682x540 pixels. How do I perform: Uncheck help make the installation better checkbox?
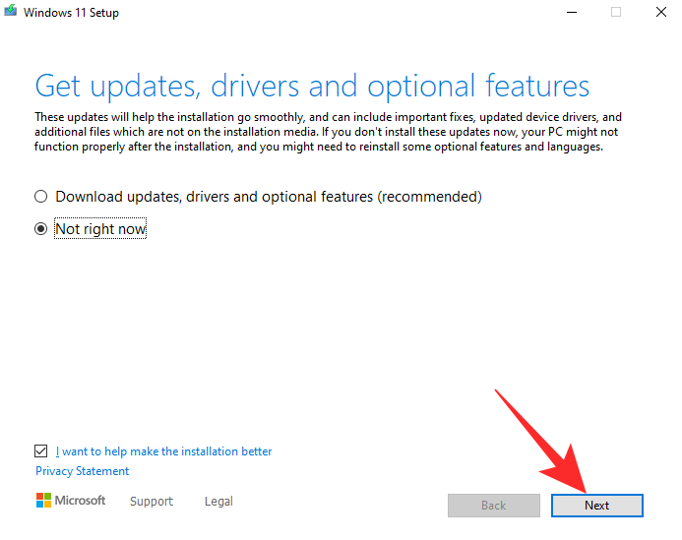41,451
